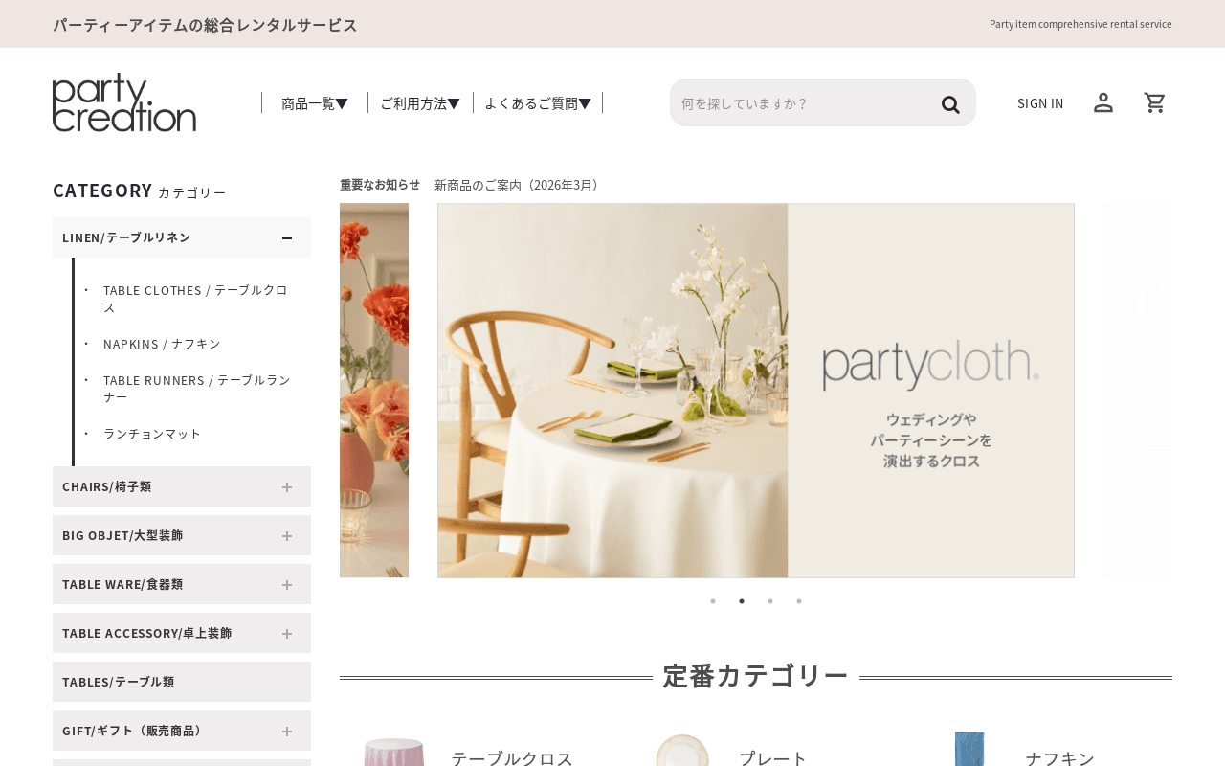Open プレート popular category
The height and width of the screenshot is (766, 1225).
[773, 758]
